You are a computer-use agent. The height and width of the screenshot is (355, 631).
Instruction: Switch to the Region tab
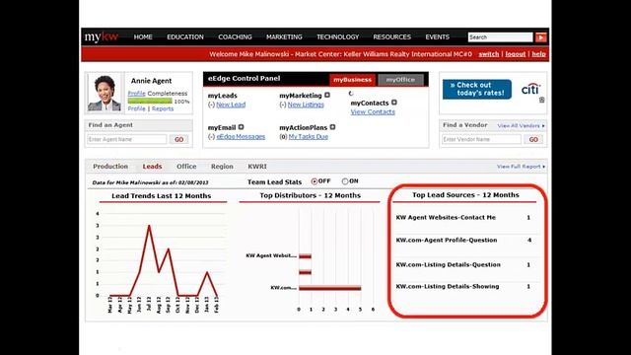tap(222, 167)
